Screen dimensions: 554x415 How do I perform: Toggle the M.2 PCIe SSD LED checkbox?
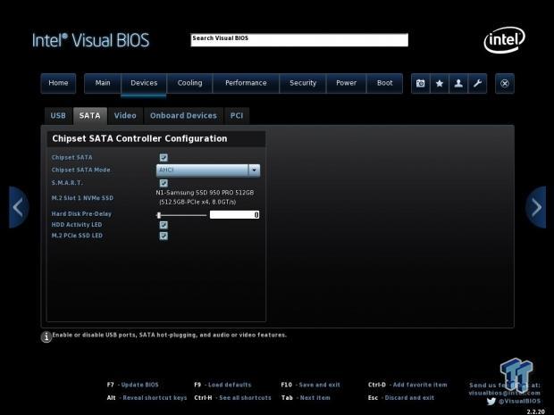pos(164,236)
